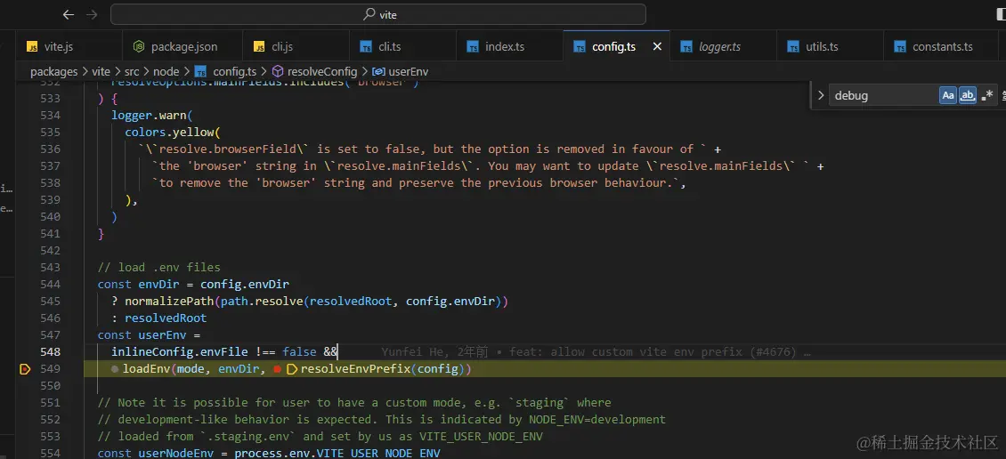Switch to the cli.ts tab
This screenshot has width=1006, height=459.
point(402,47)
